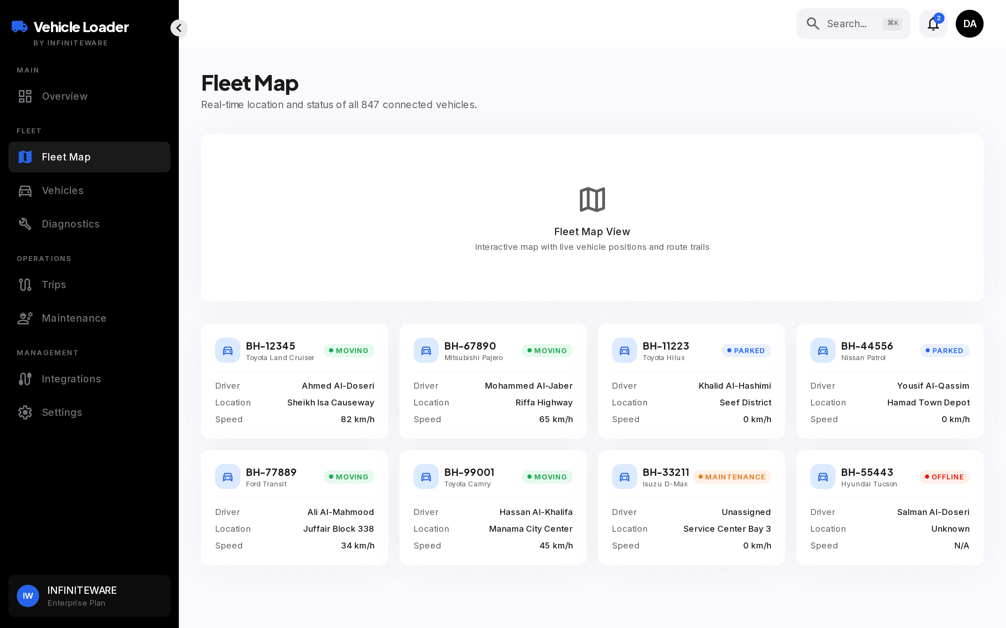This screenshot has height=628, width=1006.
Task: Click the MOVING badge on BH-77889
Action: 349,477
